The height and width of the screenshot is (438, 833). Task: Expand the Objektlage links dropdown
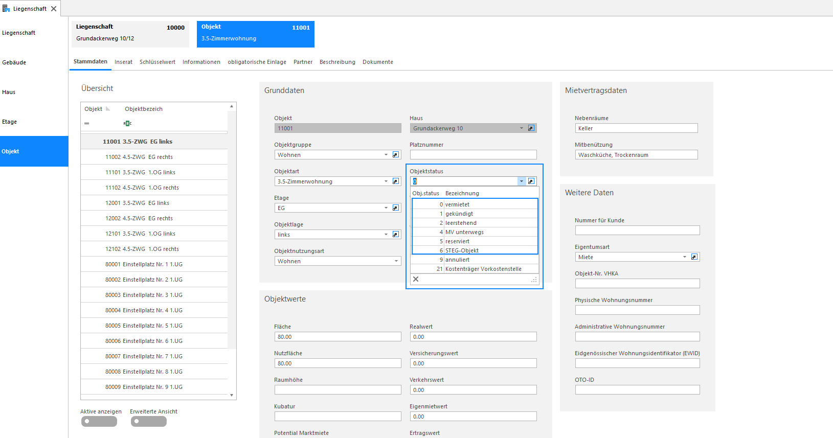coord(386,235)
